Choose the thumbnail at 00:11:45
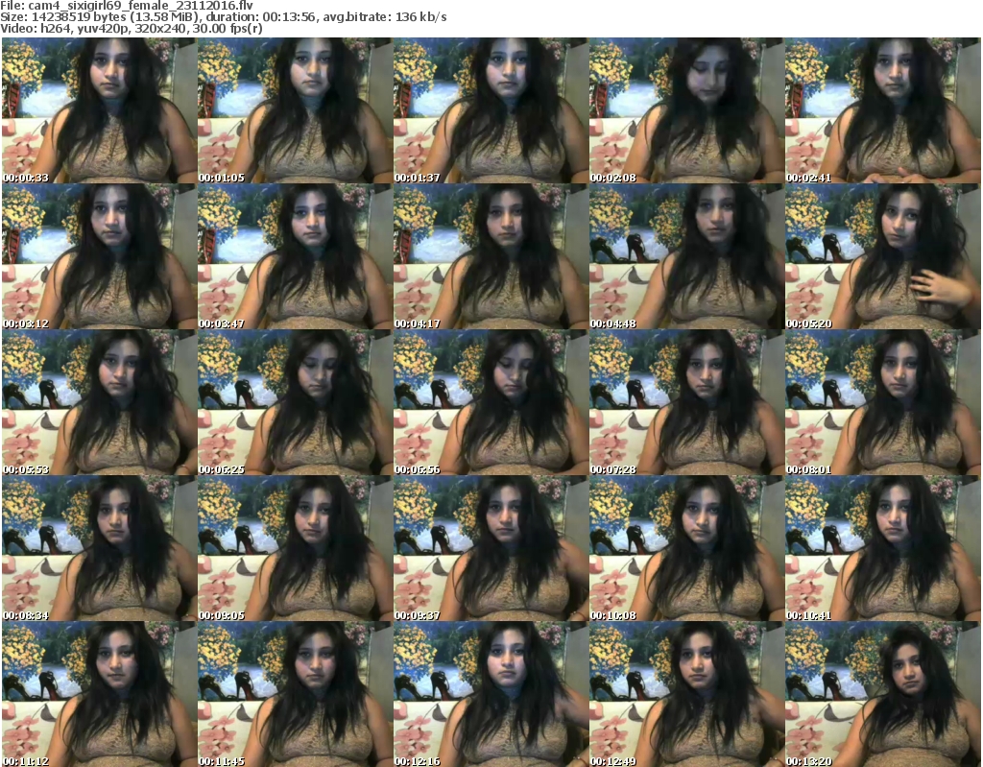Viewport: 983px width, 767px height. coord(296,694)
